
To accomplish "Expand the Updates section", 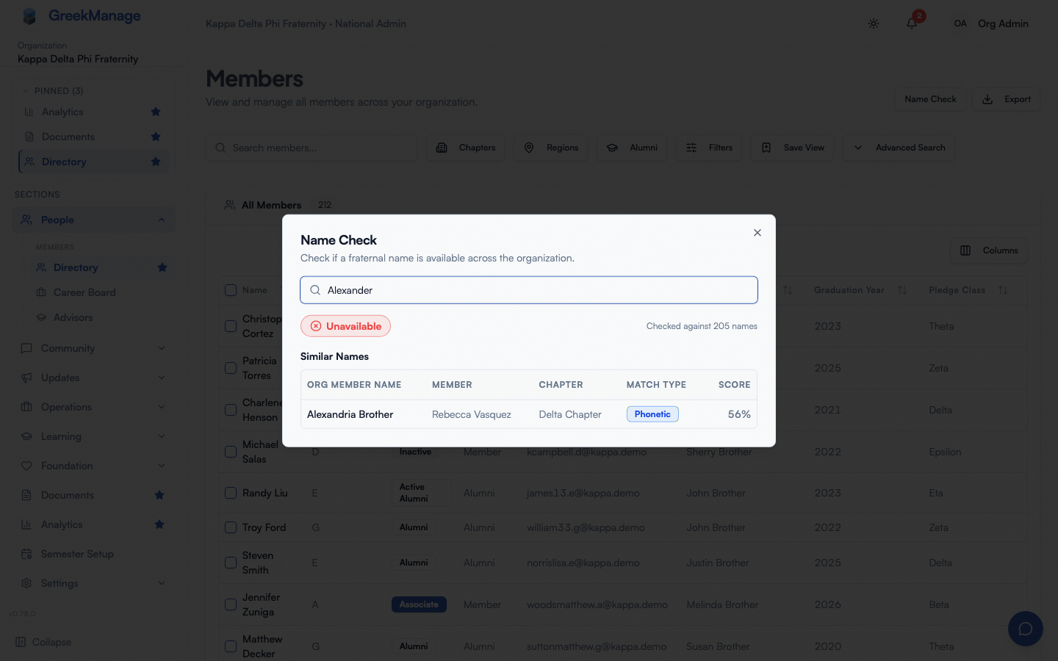I will coord(93,378).
